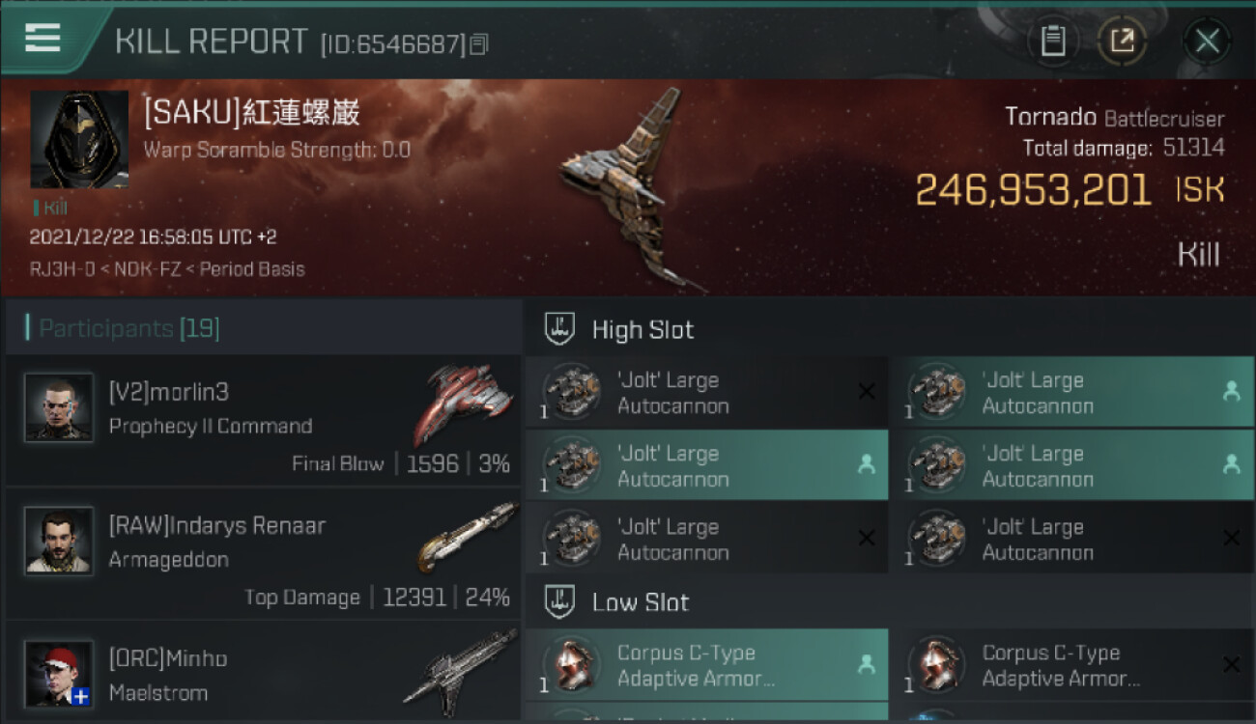Open Indarys Renaar's portrait

(59, 541)
